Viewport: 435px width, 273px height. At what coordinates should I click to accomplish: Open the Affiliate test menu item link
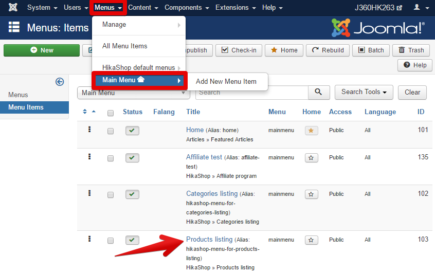204,157
